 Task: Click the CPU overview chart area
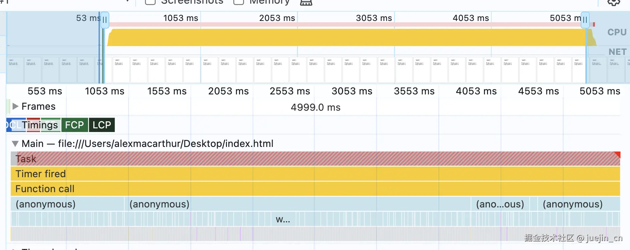347,37
